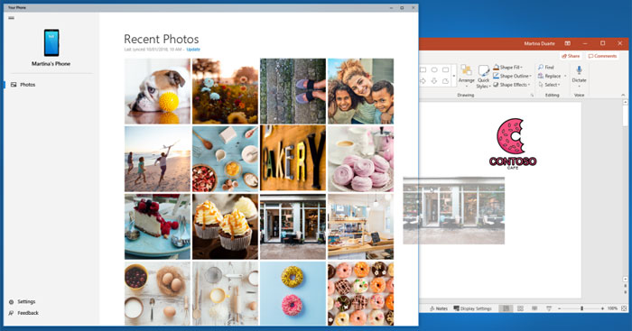The image size is (632, 331).
Task: Toggle the Notes pane in status bar
Action: [439, 308]
